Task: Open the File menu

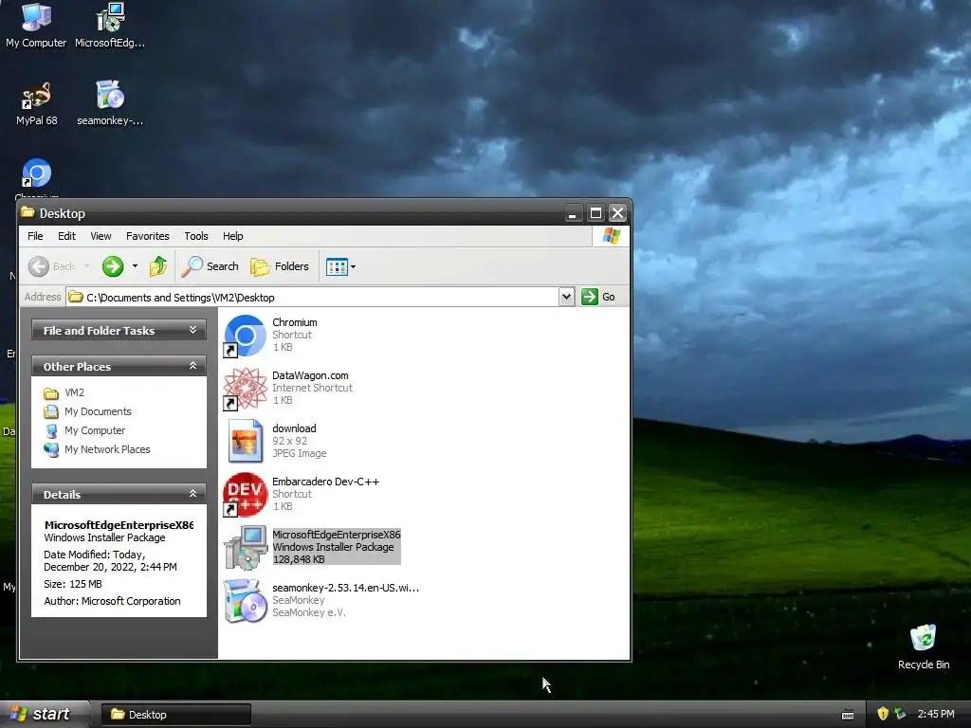Action: click(35, 236)
